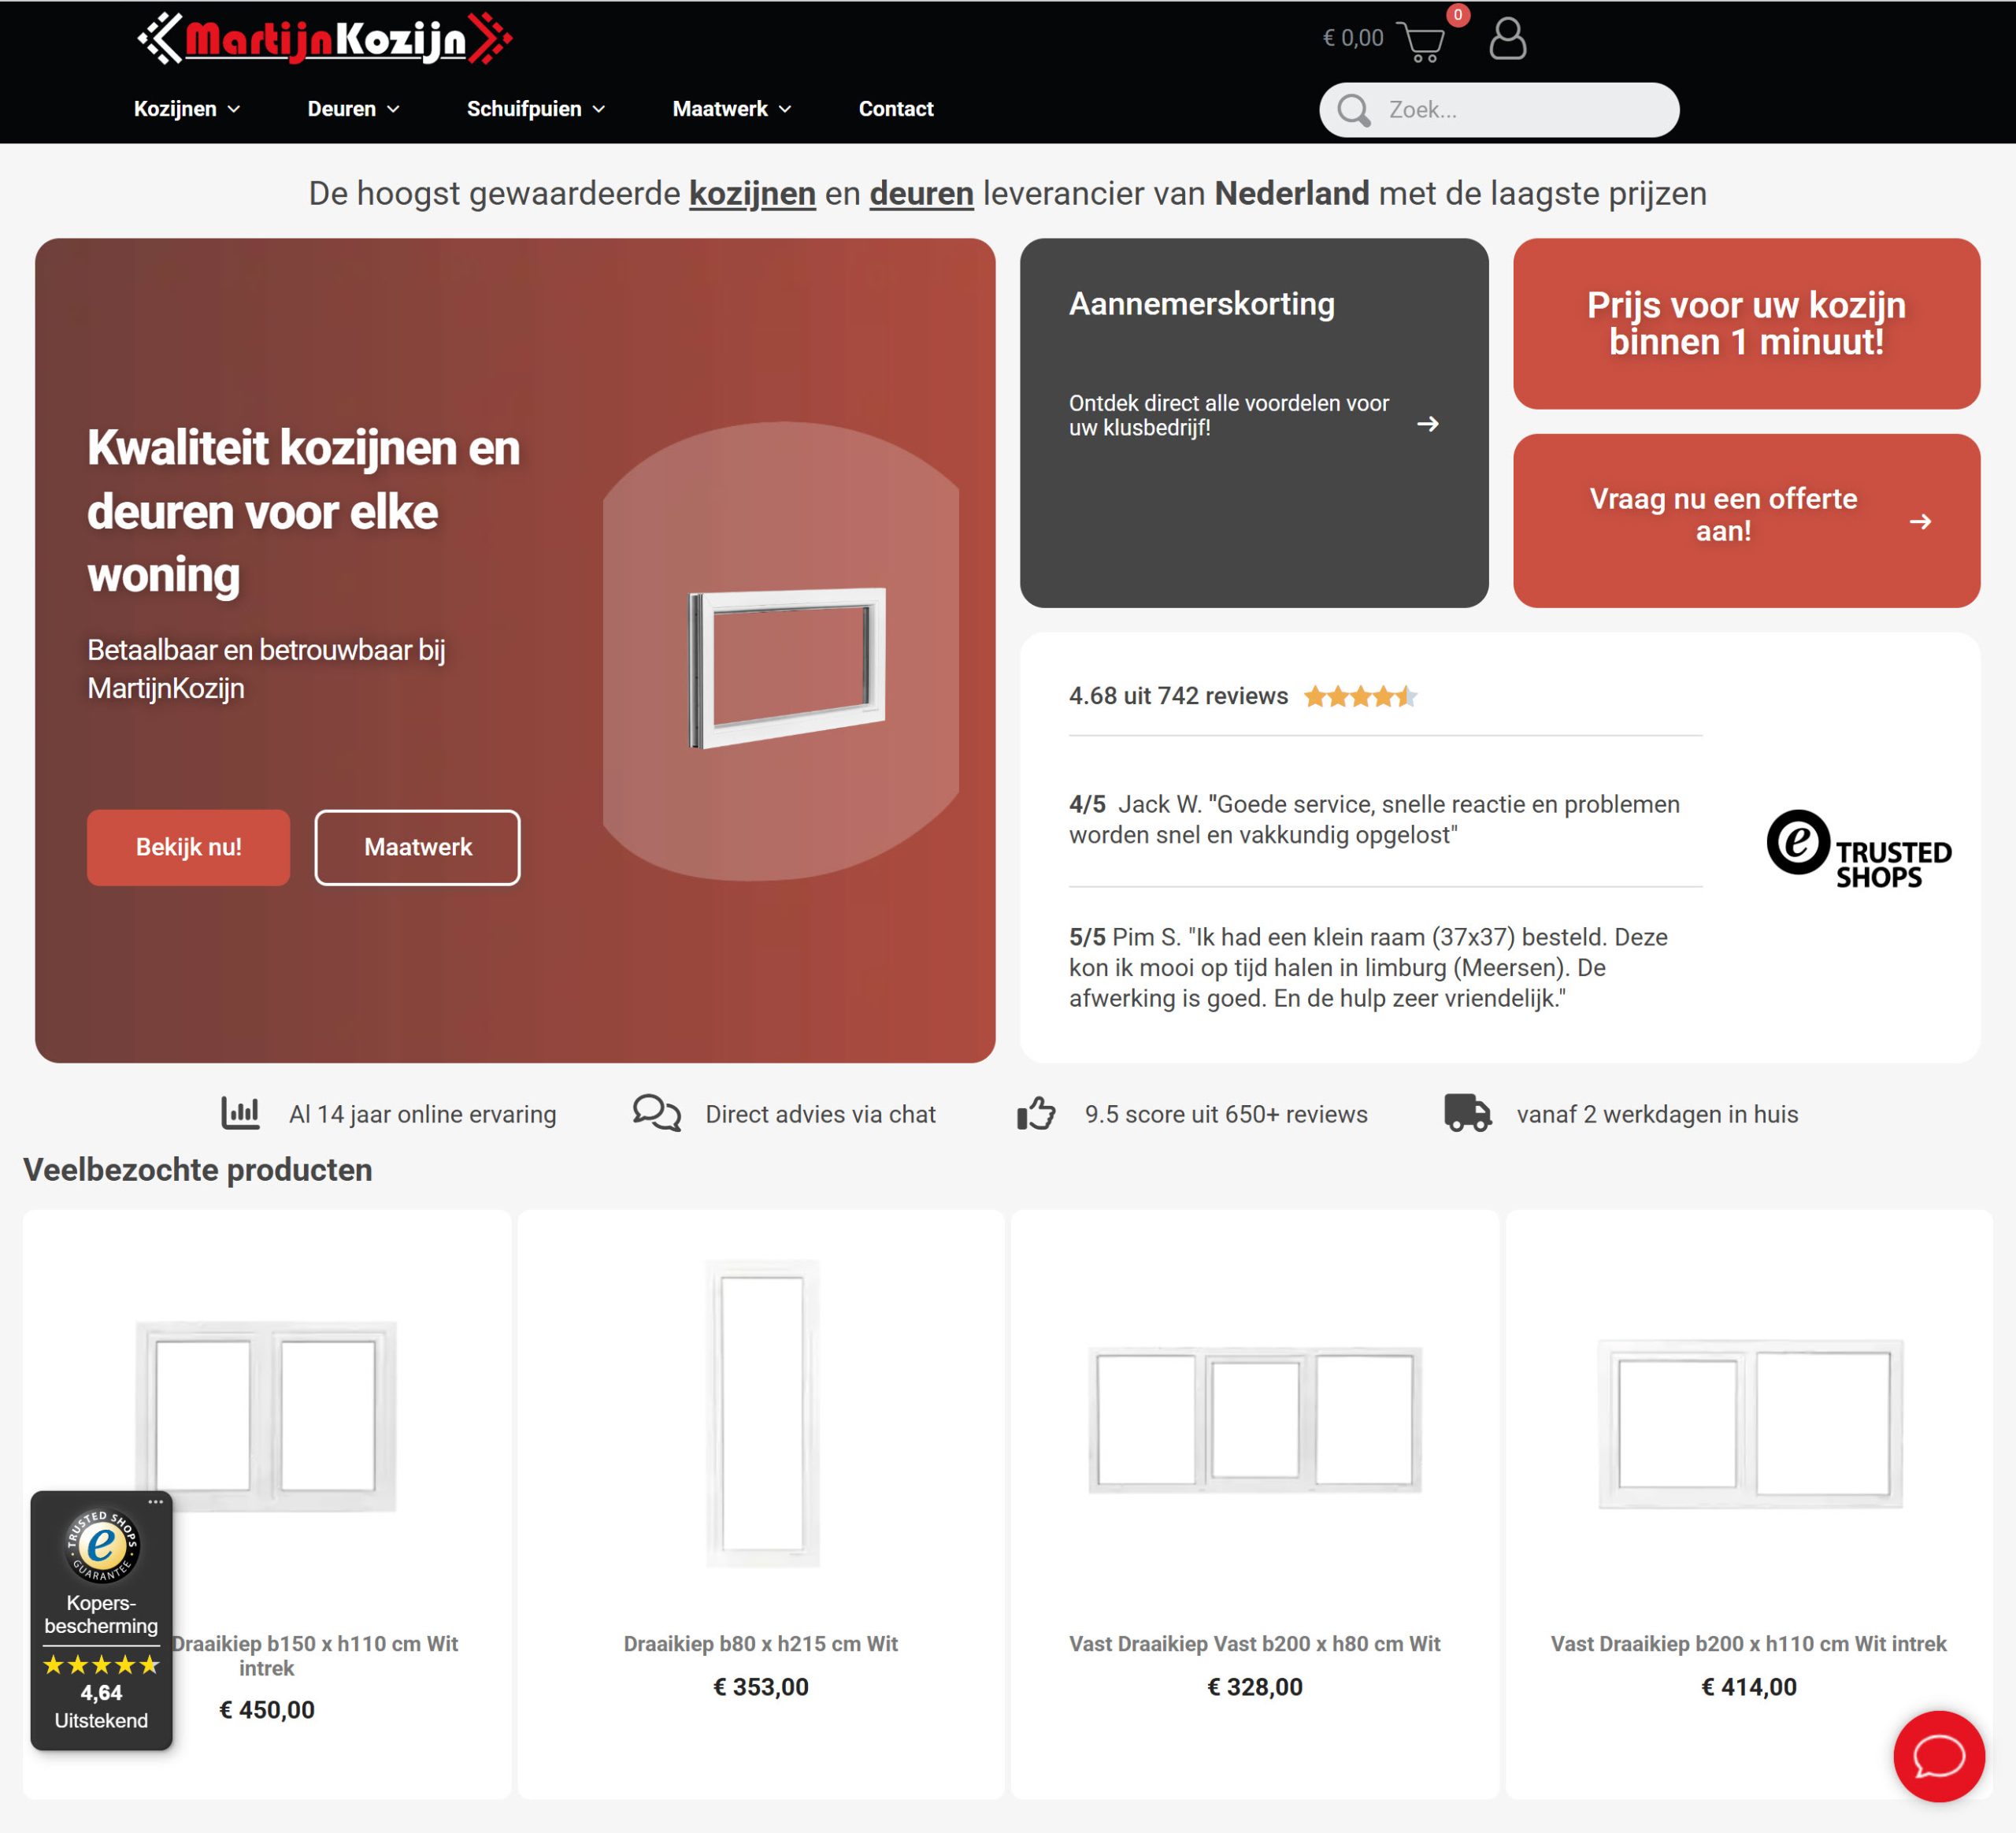Open the Contact page
The width and height of the screenshot is (2016, 1833).
point(896,109)
